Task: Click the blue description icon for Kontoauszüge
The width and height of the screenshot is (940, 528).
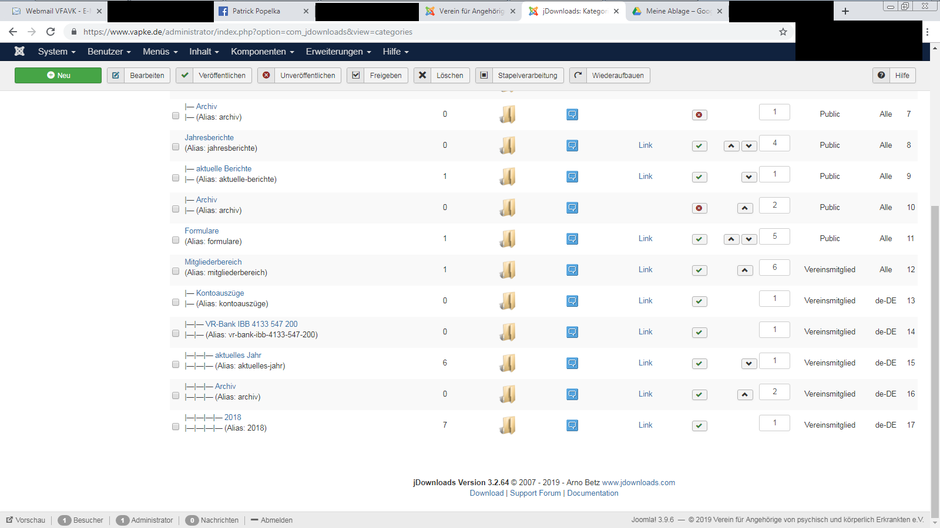Action: click(x=572, y=301)
